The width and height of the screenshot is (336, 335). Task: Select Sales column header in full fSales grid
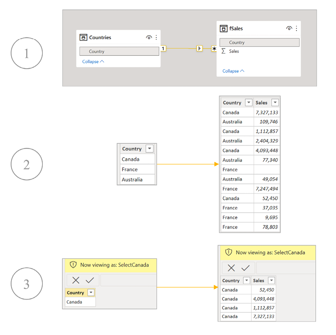[261, 103]
